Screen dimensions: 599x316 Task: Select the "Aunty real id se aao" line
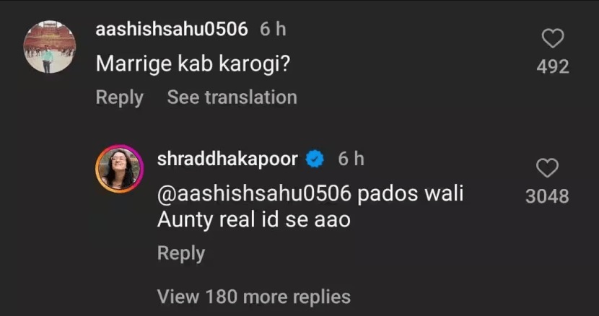click(253, 220)
